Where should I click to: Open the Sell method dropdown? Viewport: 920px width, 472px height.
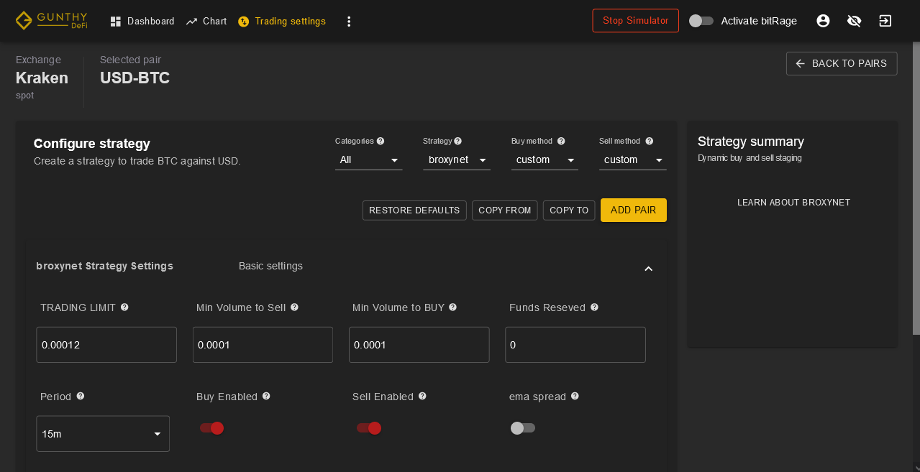[633, 159]
